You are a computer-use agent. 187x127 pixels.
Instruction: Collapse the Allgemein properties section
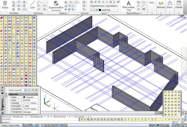coord(36,94)
